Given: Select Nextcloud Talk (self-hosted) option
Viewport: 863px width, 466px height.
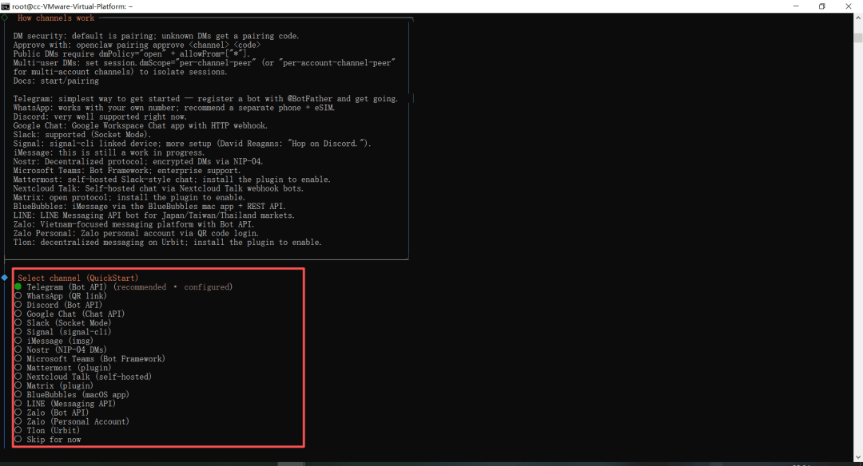Looking at the screenshot, I should point(83,377).
